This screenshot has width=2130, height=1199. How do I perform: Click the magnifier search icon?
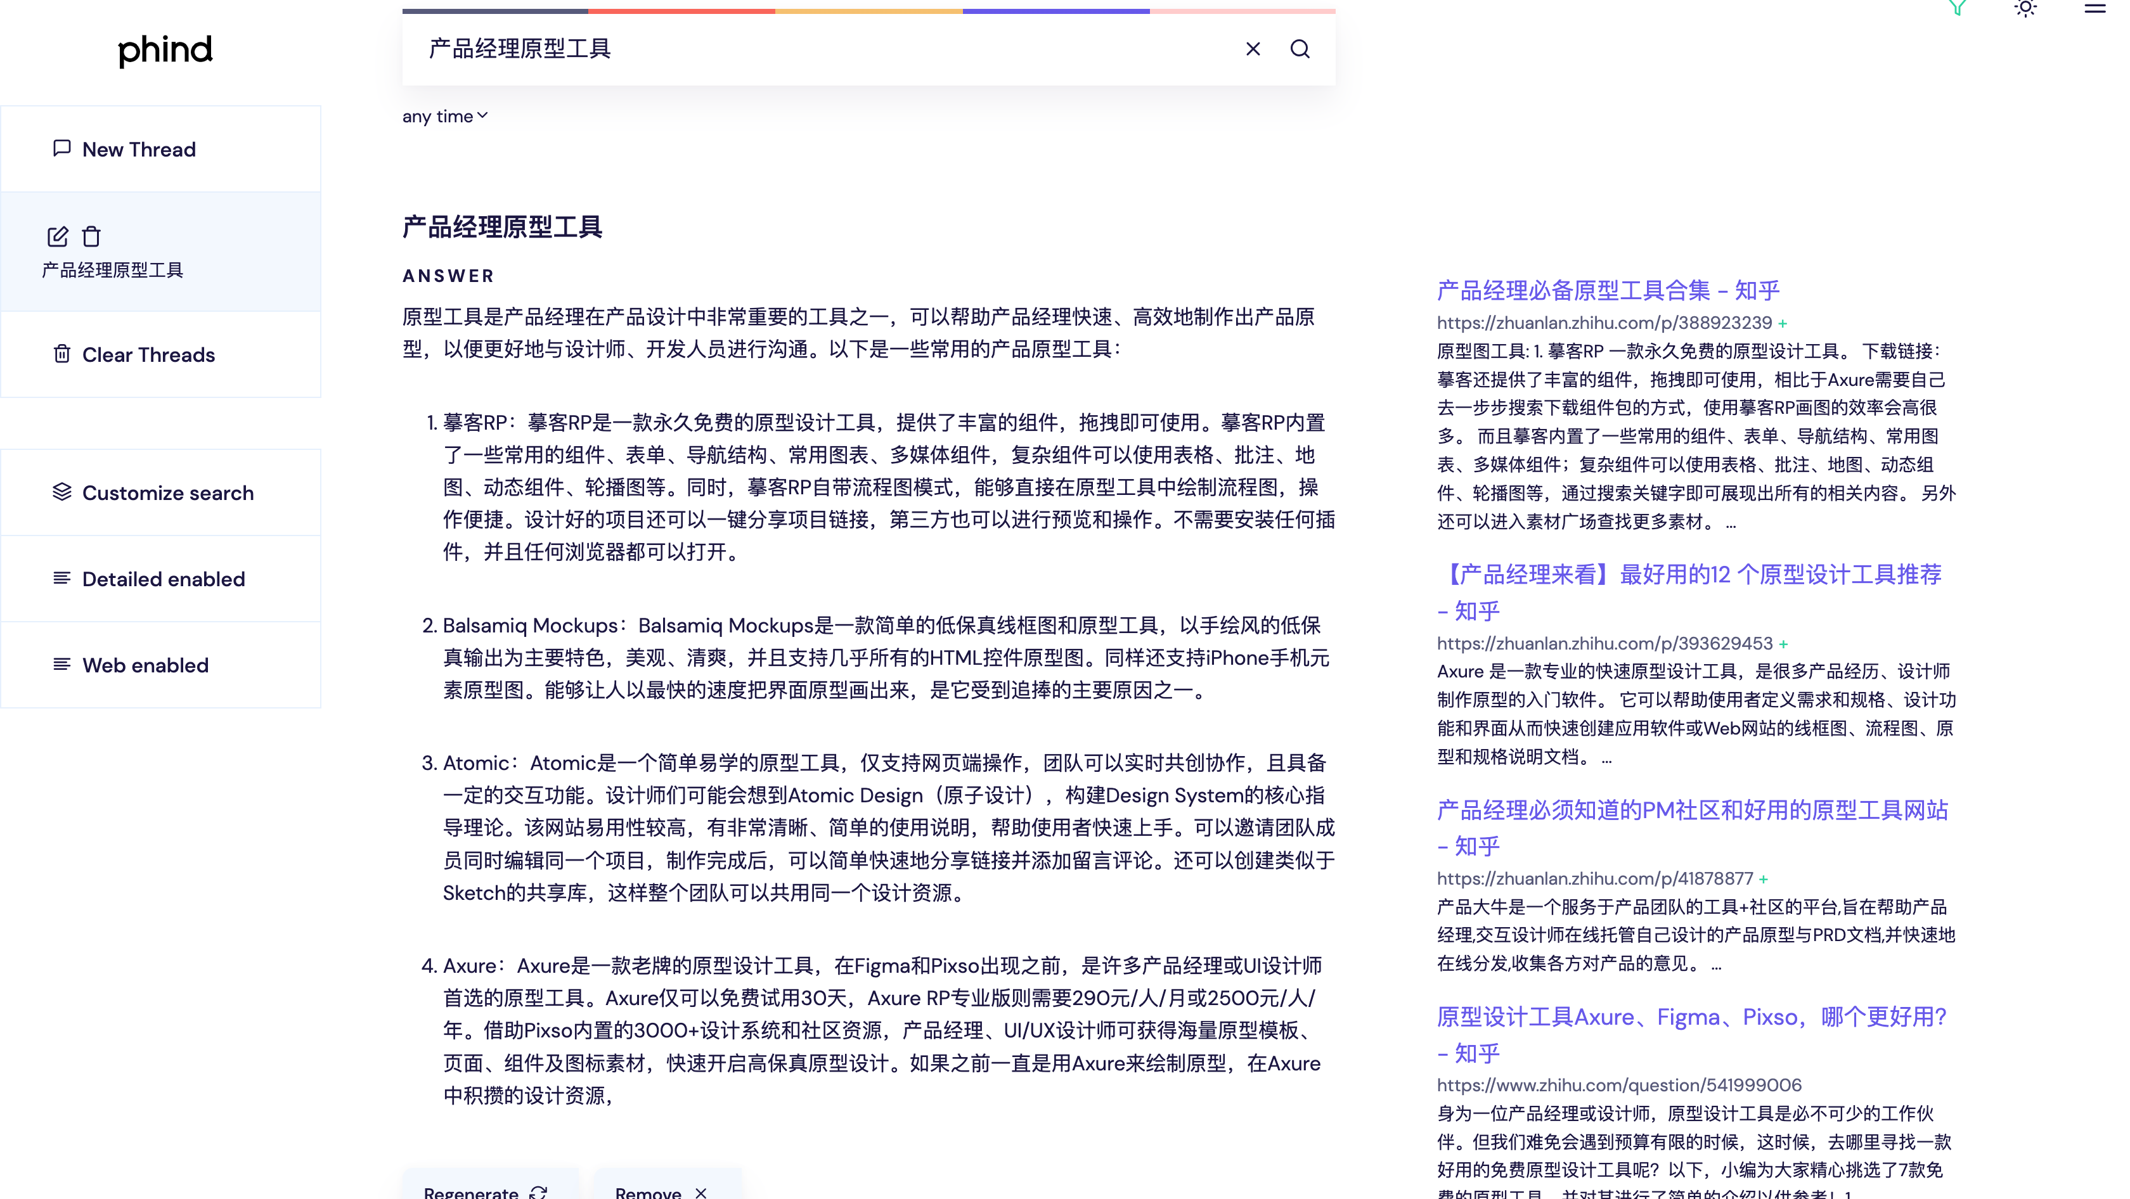[x=1300, y=49]
